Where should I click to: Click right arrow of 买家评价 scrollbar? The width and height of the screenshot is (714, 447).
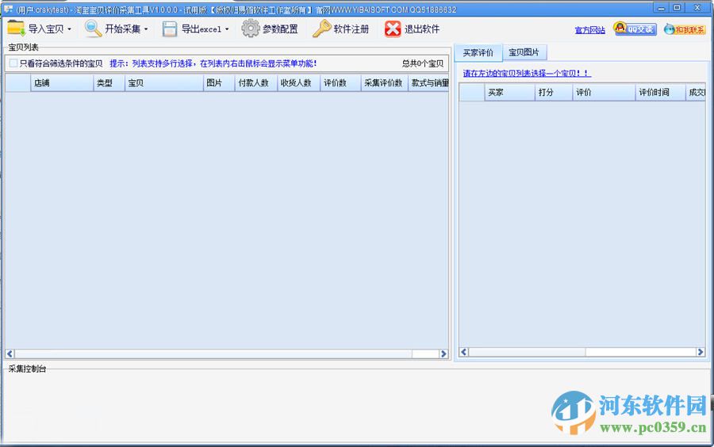pyautogui.click(x=701, y=352)
